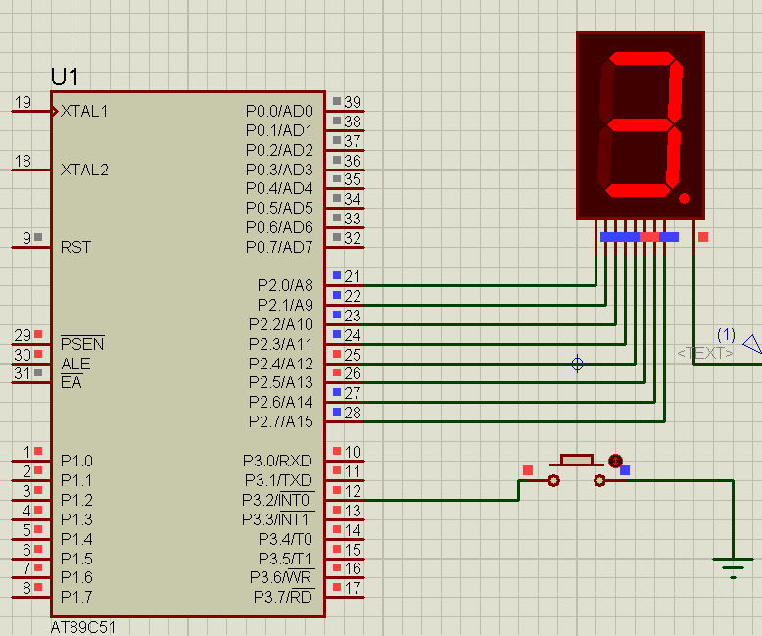Click the XTAL2 pin label
Image resolution: width=762 pixels, height=636 pixels.
(84, 170)
